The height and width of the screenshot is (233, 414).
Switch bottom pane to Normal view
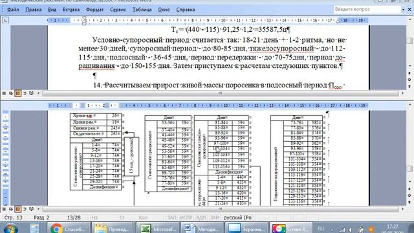click(x=4, y=209)
